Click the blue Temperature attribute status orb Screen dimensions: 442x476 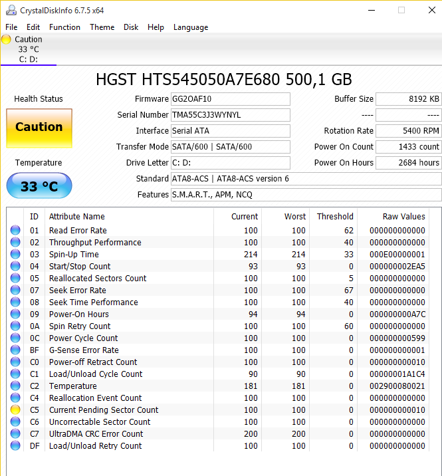click(x=15, y=386)
